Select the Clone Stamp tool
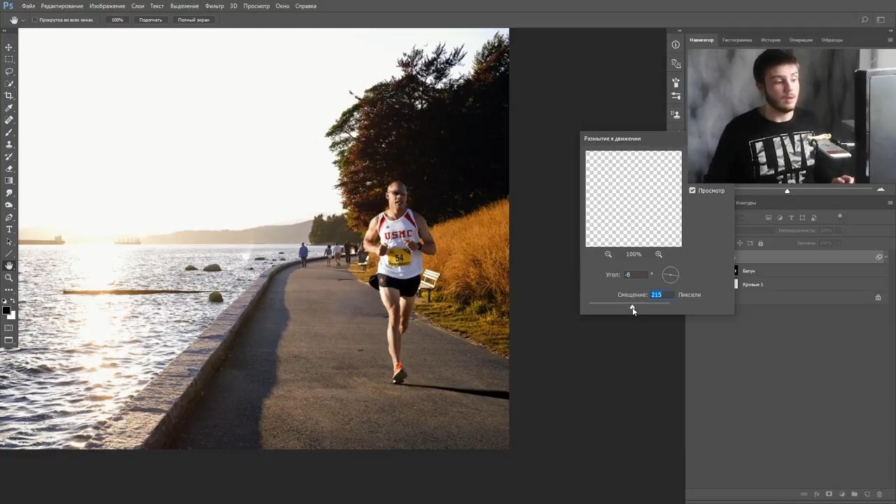The width and height of the screenshot is (896, 504). [x=9, y=144]
